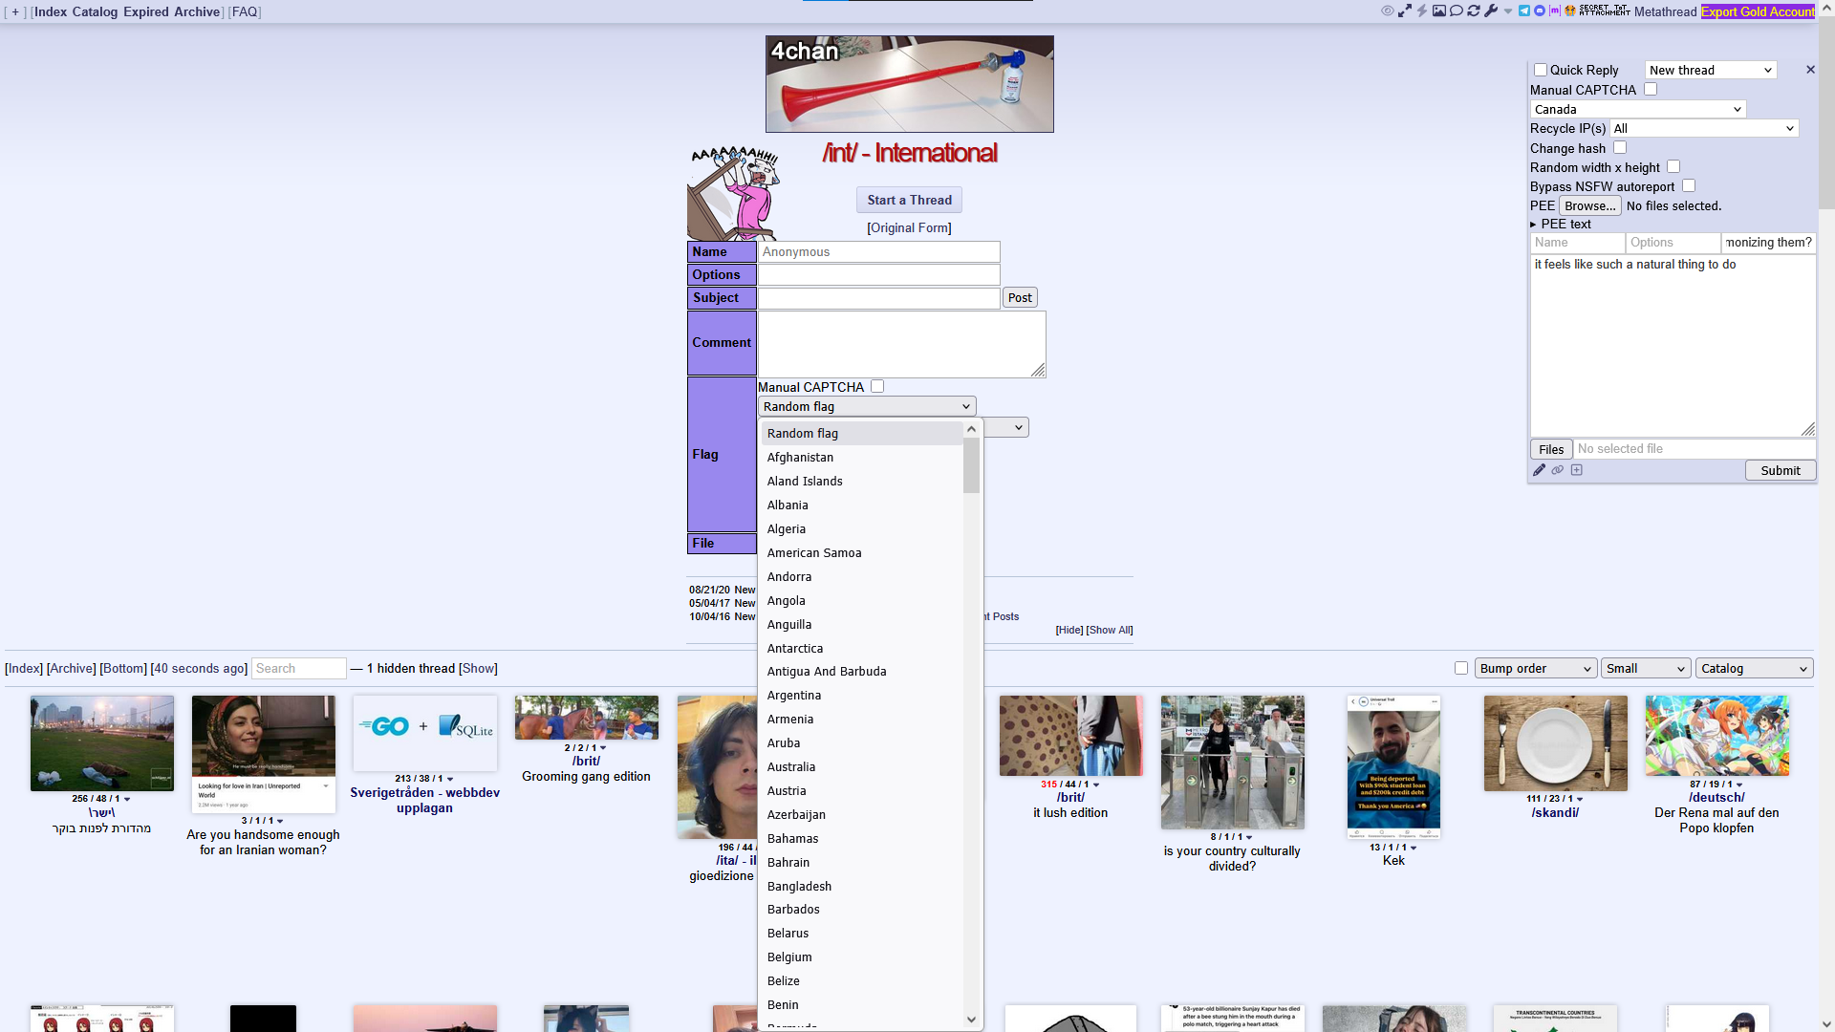The image size is (1835, 1032).
Task: Open the Canada flag dropdown
Action: (1638, 109)
